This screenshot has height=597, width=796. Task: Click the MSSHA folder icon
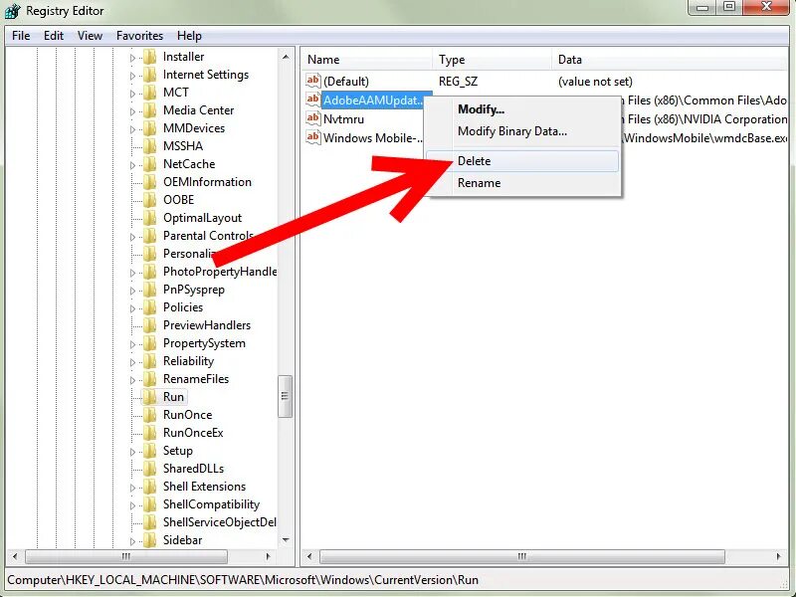pyautogui.click(x=149, y=146)
